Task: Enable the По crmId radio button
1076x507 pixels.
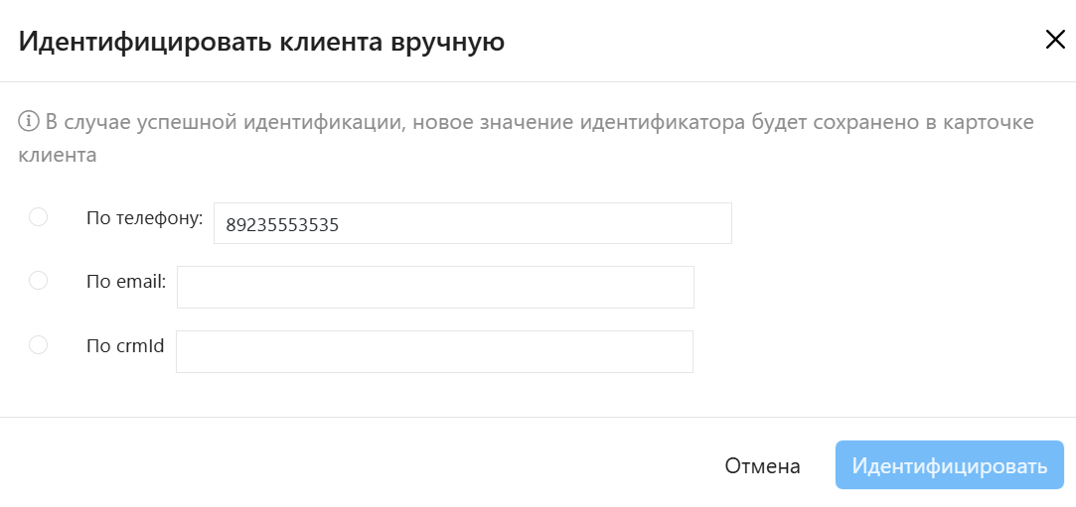Action: (x=38, y=345)
